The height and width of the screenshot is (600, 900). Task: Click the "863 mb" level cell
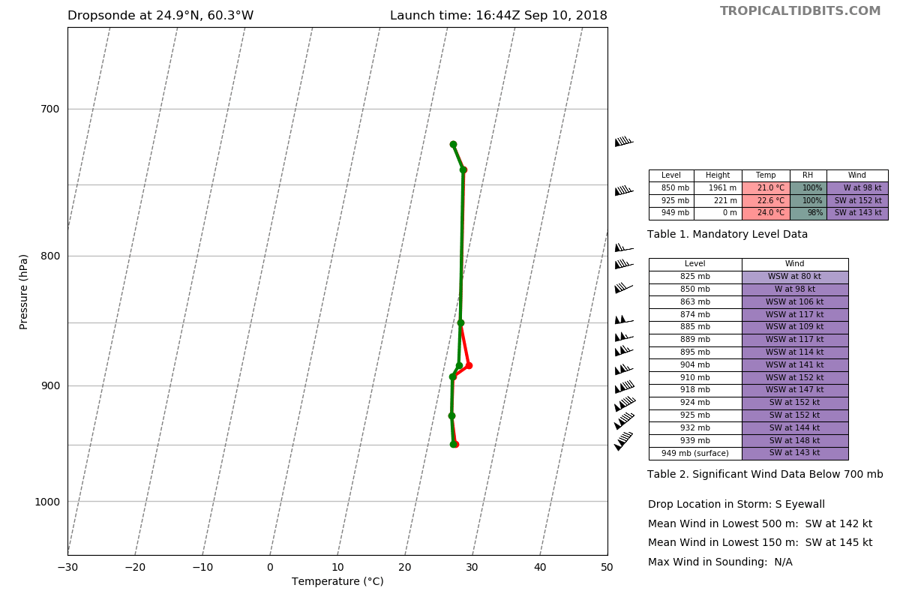click(695, 302)
